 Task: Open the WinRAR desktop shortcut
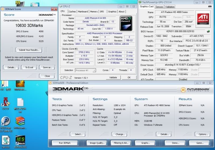[x=20, y=85]
